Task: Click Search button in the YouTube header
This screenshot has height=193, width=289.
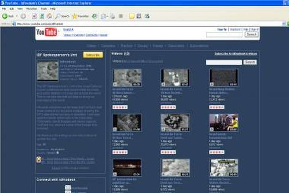Action: tap(252, 34)
